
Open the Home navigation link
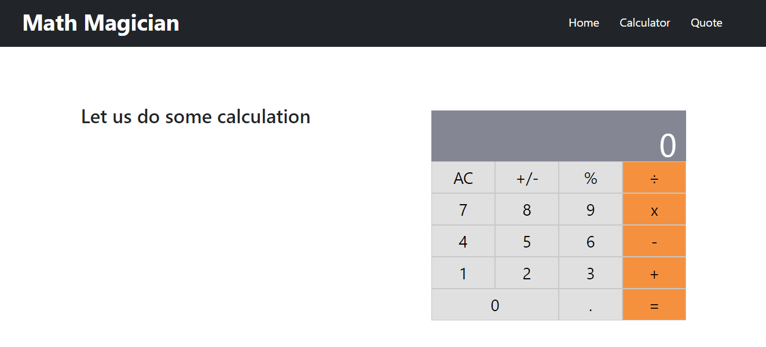coord(584,23)
